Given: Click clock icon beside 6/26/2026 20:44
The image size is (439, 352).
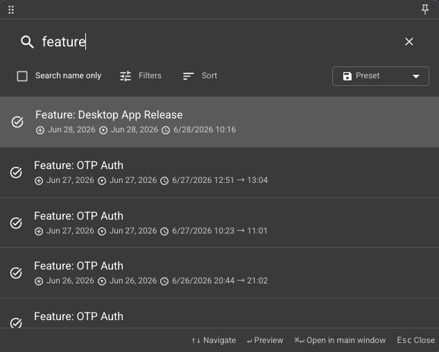Looking at the screenshot, I should click(164, 281).
